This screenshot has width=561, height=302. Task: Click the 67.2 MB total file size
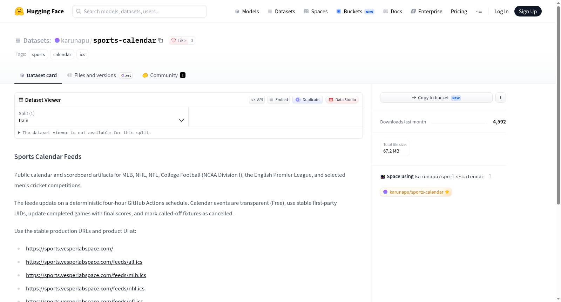391,151
